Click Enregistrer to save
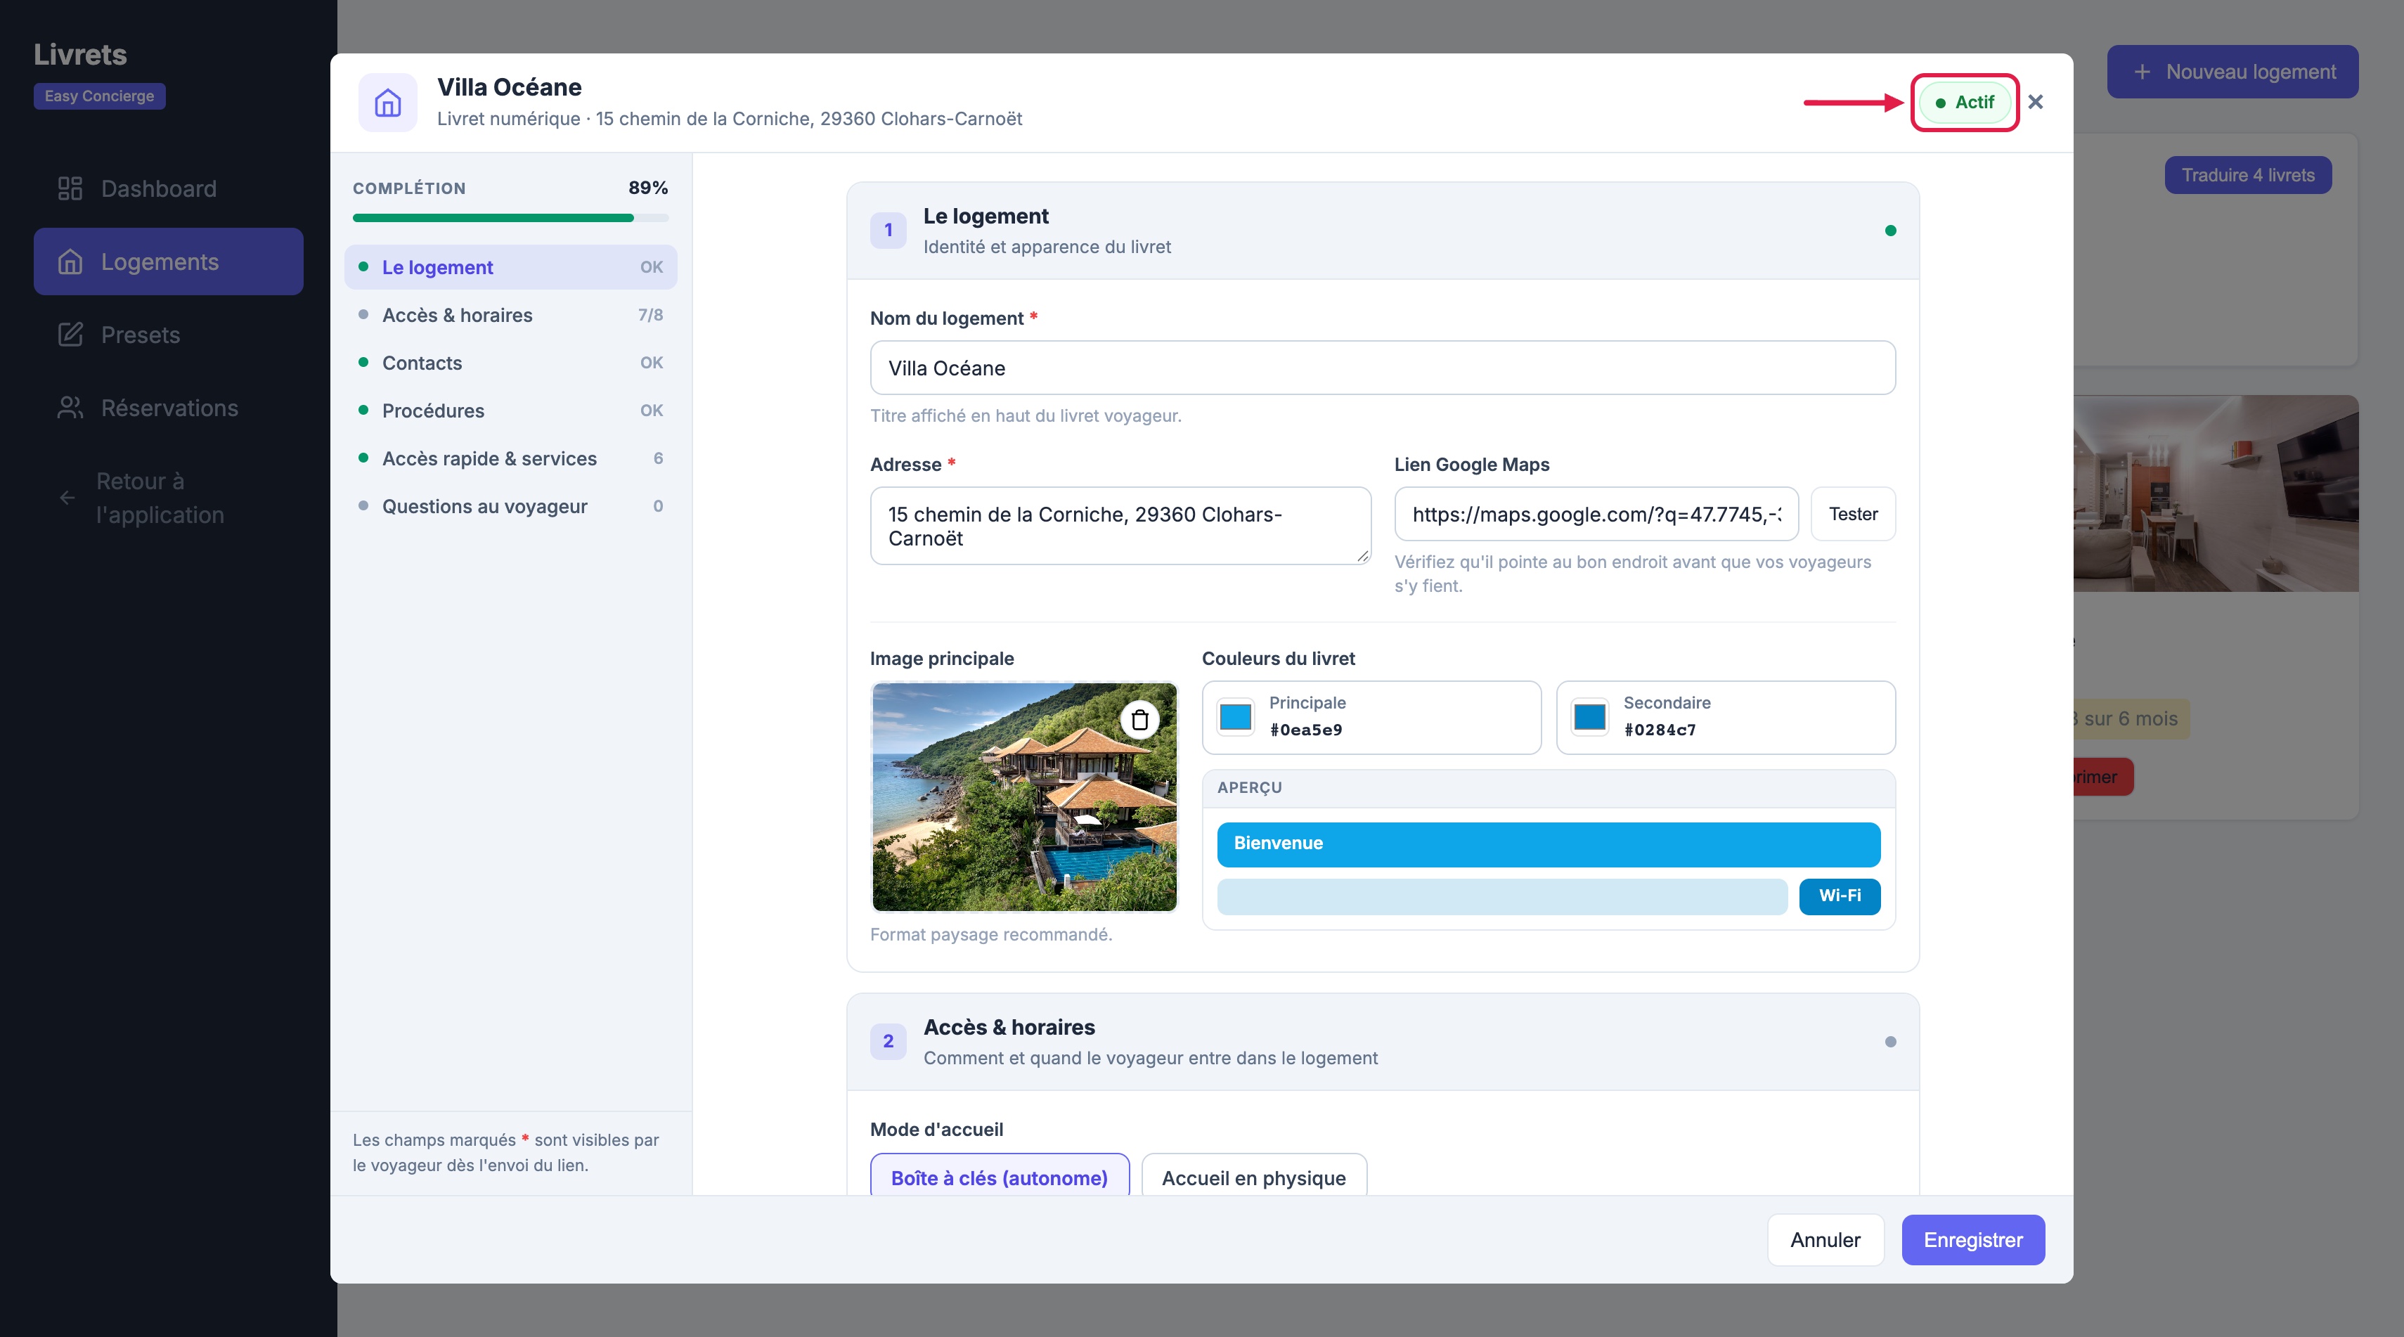Screen dimensions: 2404x1337 click(1973, 1240)
